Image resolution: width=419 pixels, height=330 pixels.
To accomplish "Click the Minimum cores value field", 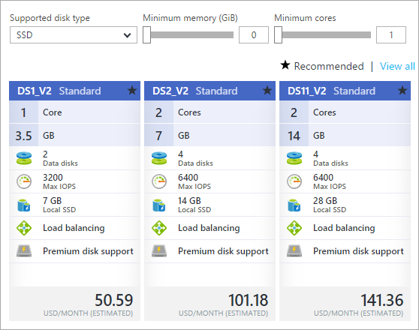I will click(391, 34).
